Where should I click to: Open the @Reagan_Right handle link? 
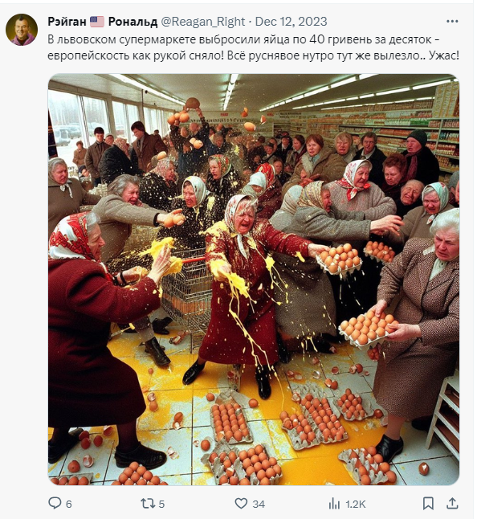(203, 22)
